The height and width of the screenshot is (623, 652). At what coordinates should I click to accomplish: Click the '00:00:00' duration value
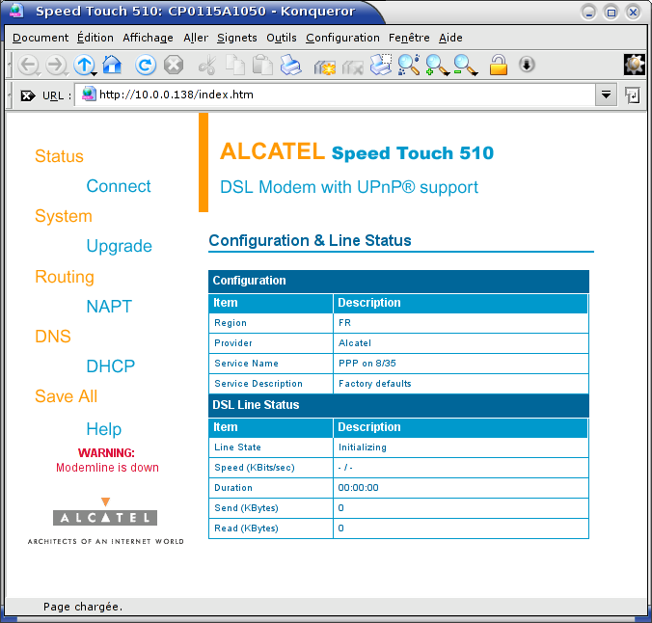point(359,488)
